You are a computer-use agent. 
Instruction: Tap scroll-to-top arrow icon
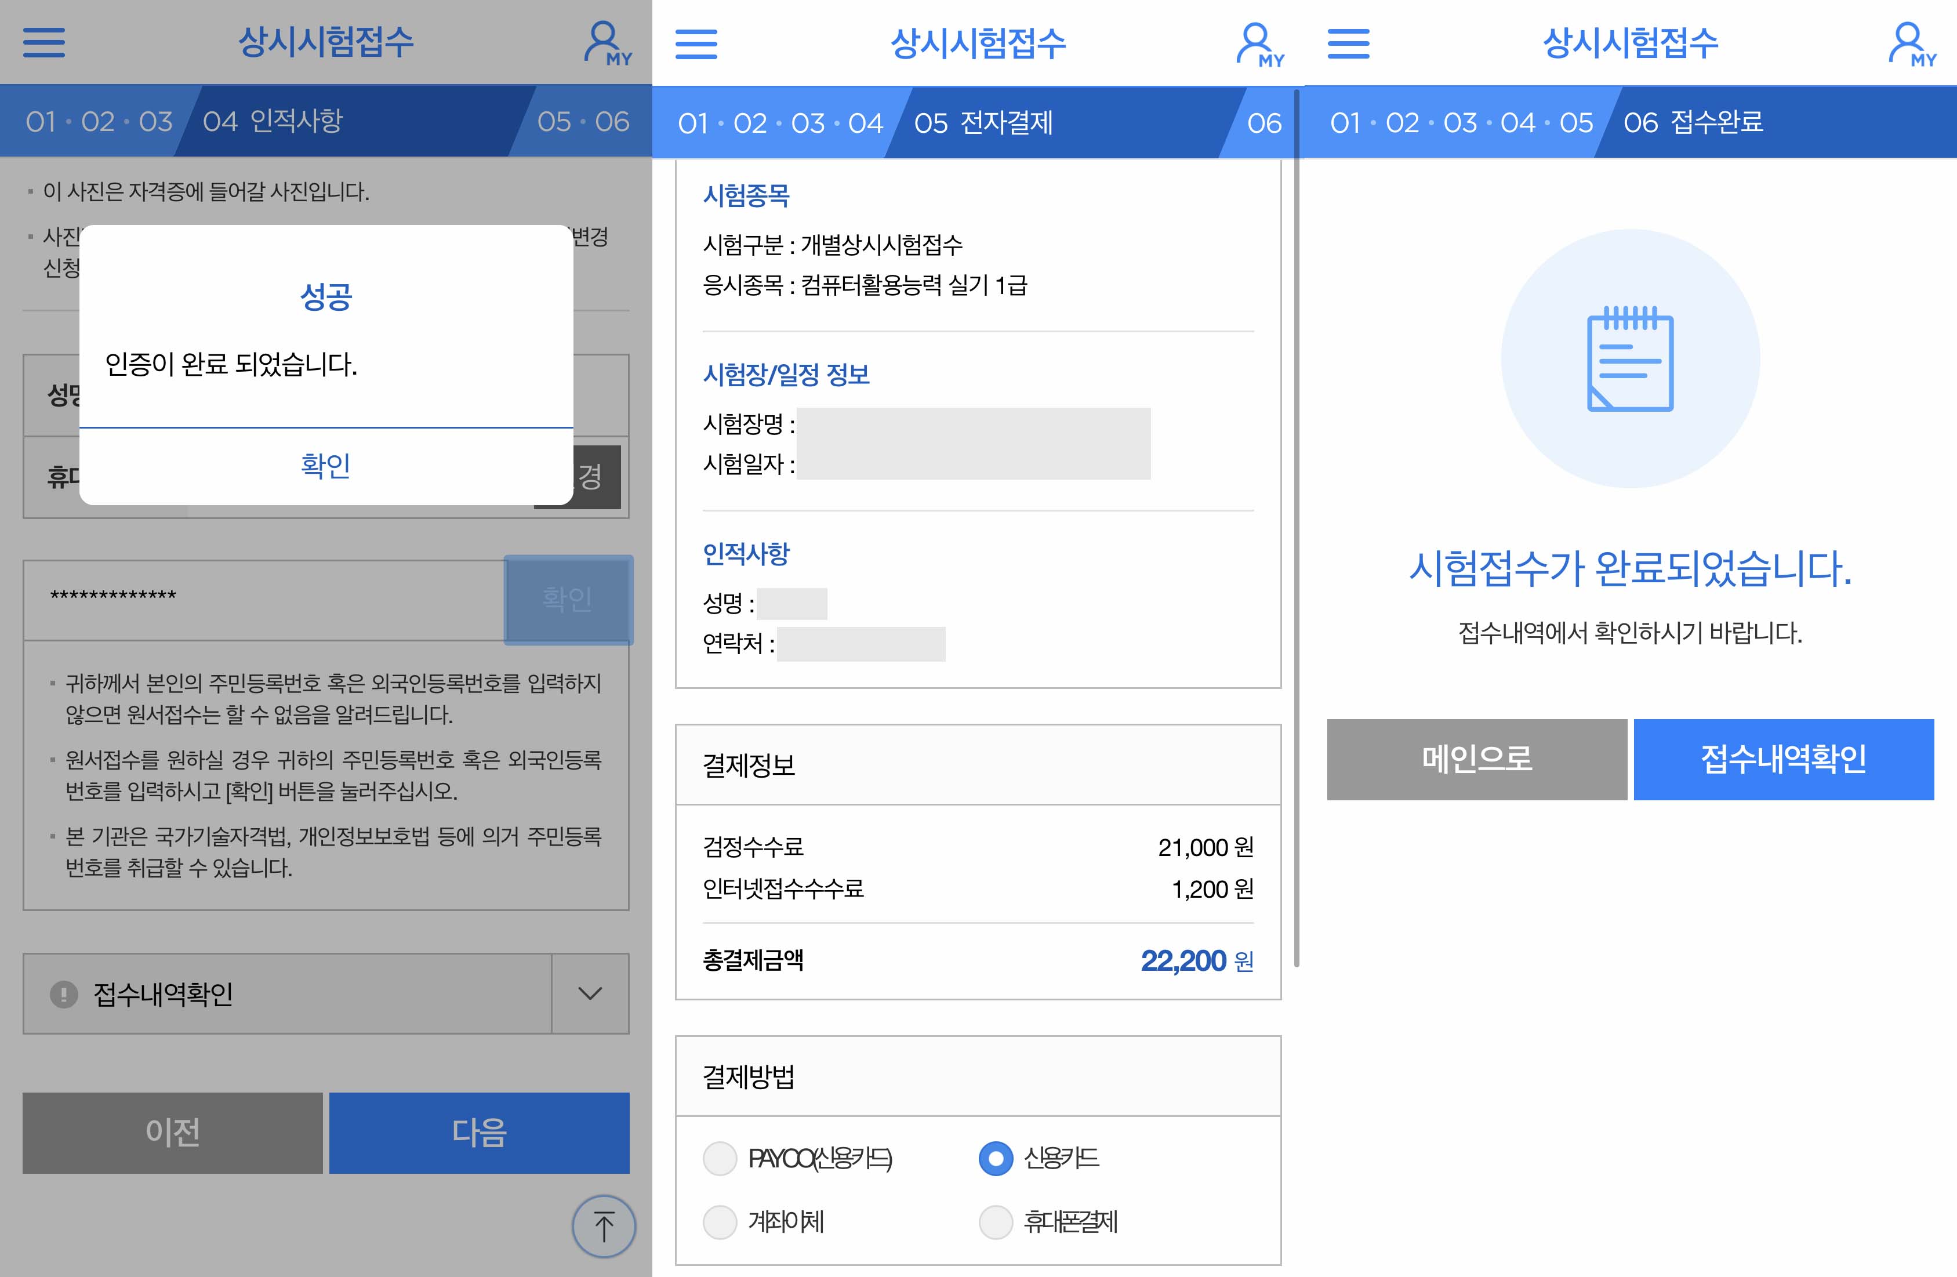click(x=604, y=1226)
